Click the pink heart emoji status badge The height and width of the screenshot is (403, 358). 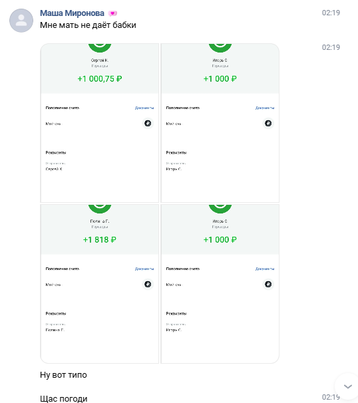tap(112, 13)
